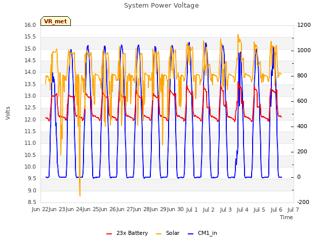Select the Jul 7 date tick label
Viewport: 324px width, 243px height.
click(293, 210)
